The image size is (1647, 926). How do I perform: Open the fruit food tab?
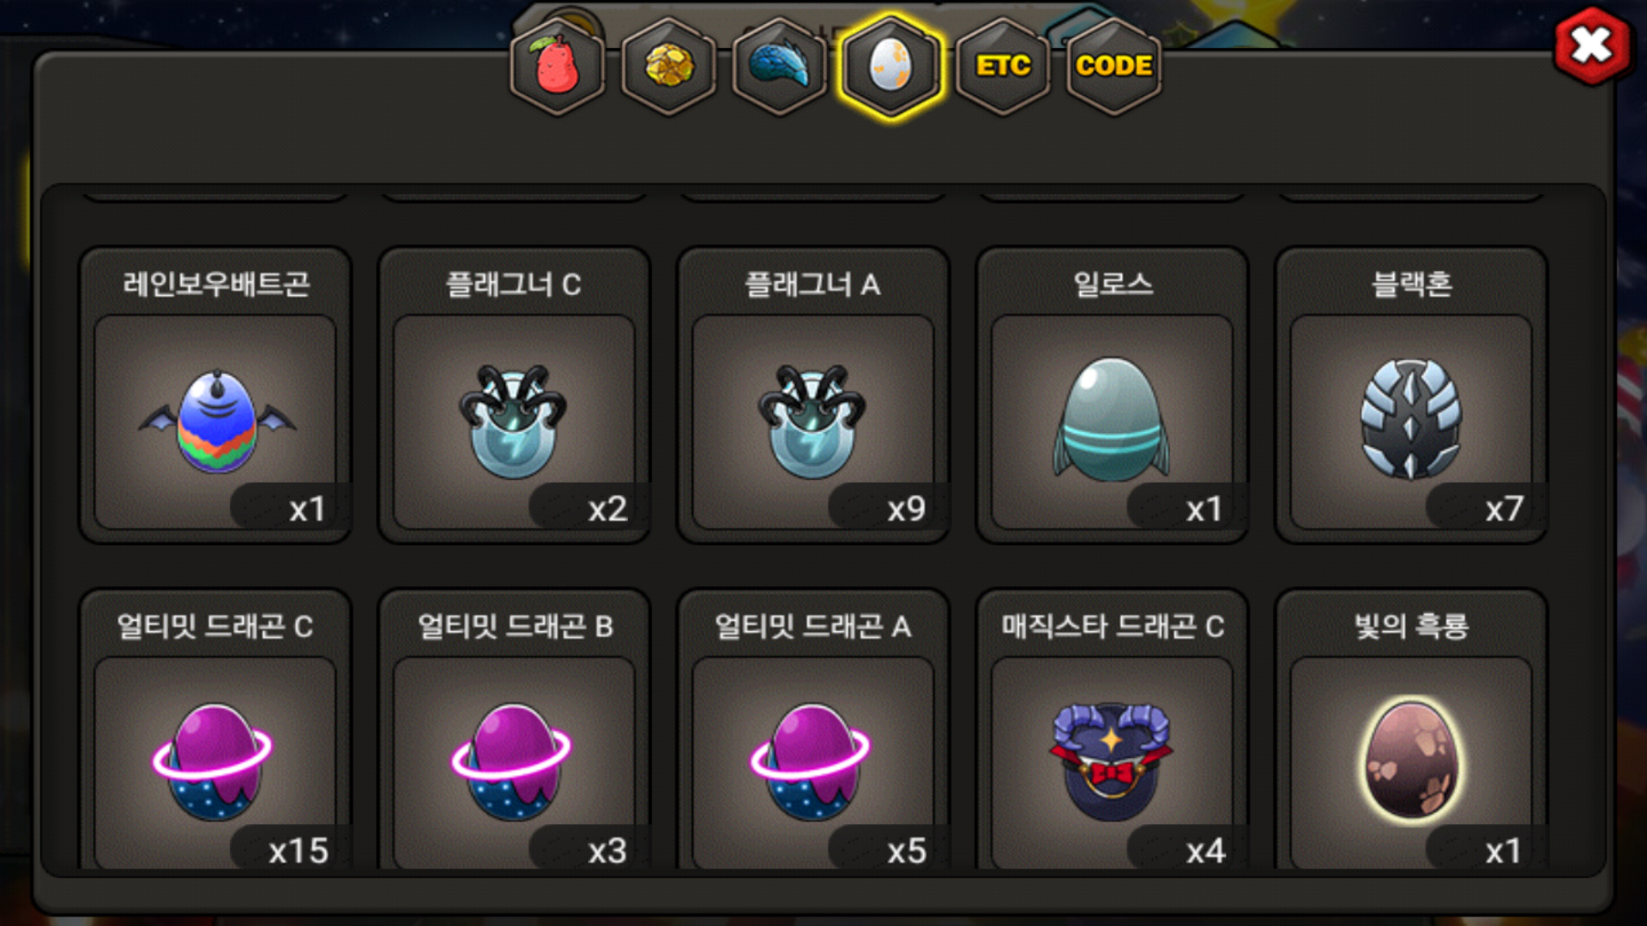(558, 67)
